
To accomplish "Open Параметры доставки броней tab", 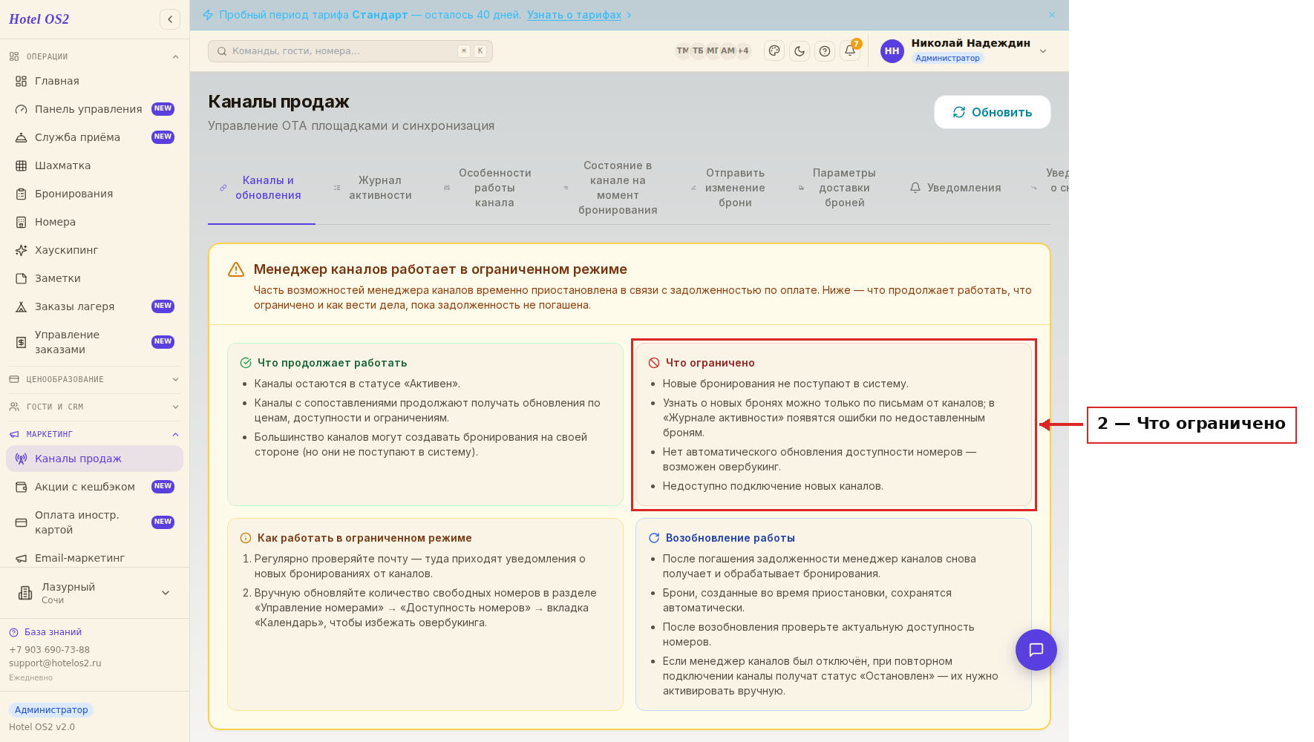I will click(x=837, y=188).
